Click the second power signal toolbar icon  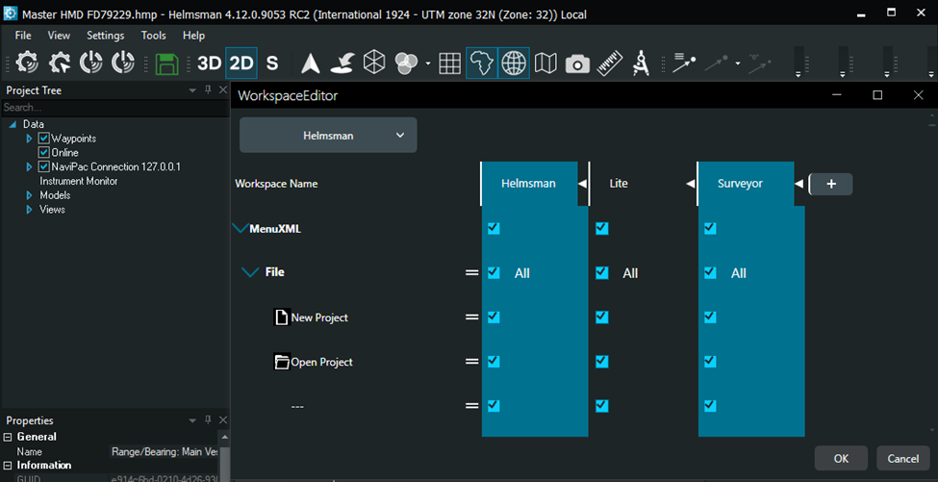click(122, 63)
